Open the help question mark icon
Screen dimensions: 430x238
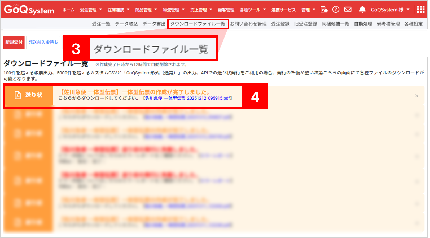tap(336, 10)
